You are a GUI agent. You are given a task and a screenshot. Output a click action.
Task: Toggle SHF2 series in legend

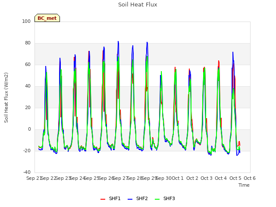pos(138,198)
